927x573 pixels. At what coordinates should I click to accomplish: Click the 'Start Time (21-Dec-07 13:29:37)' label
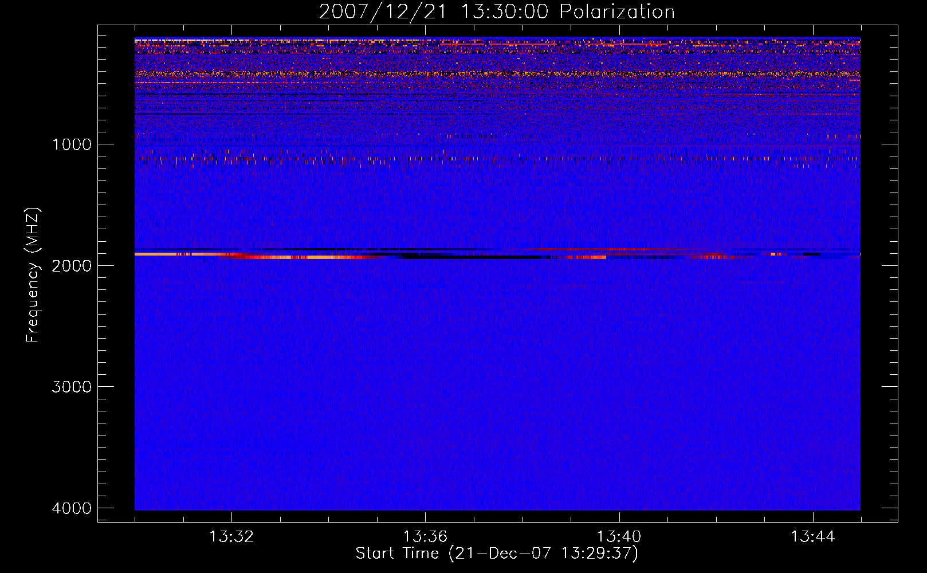(497, 554)
